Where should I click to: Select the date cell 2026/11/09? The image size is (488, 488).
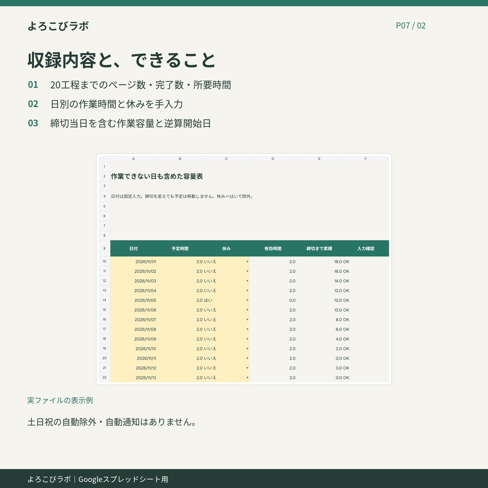[x=133, y=339]
